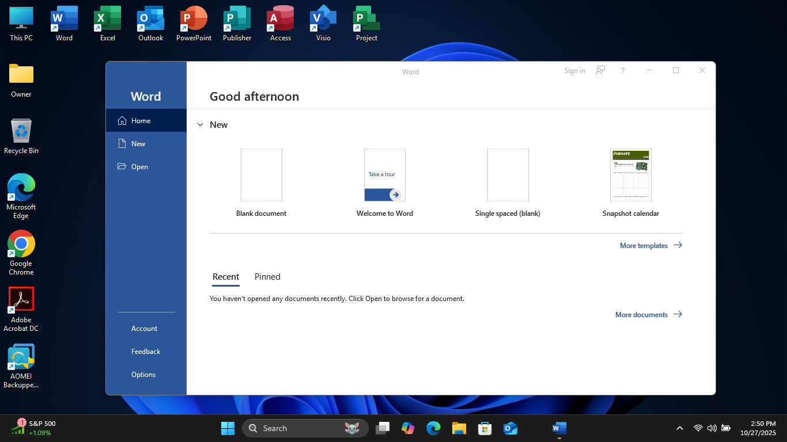Create a Blank document

[x=262, y=182]
